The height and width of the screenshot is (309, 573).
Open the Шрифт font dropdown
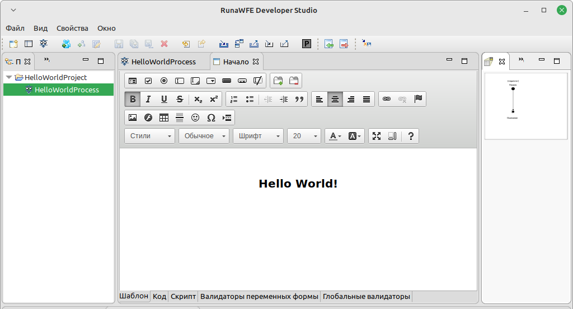point(259,136)
